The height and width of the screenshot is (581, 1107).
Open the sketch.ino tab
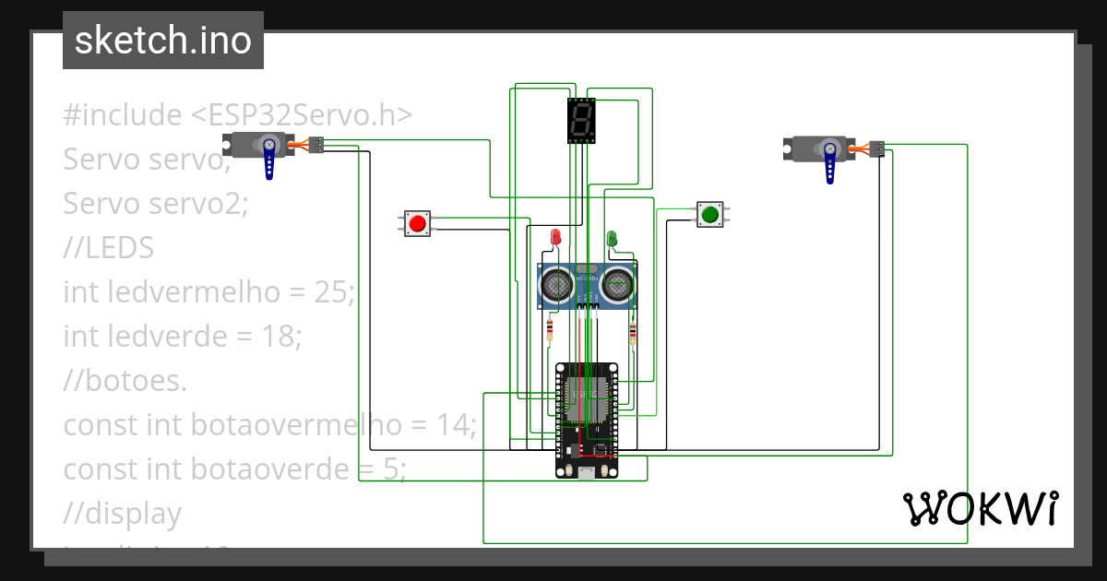[x=162, y=40]
